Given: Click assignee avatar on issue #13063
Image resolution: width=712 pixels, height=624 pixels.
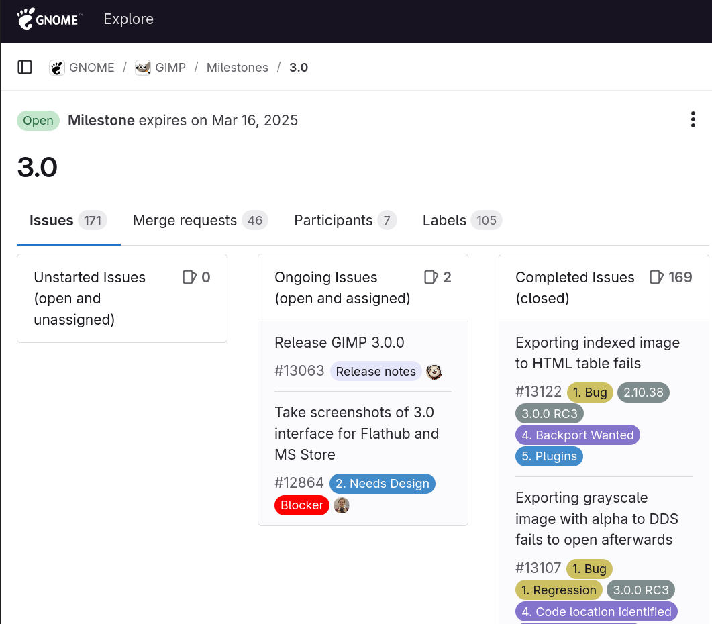Looking at the screenshot, I should [434, 372].
